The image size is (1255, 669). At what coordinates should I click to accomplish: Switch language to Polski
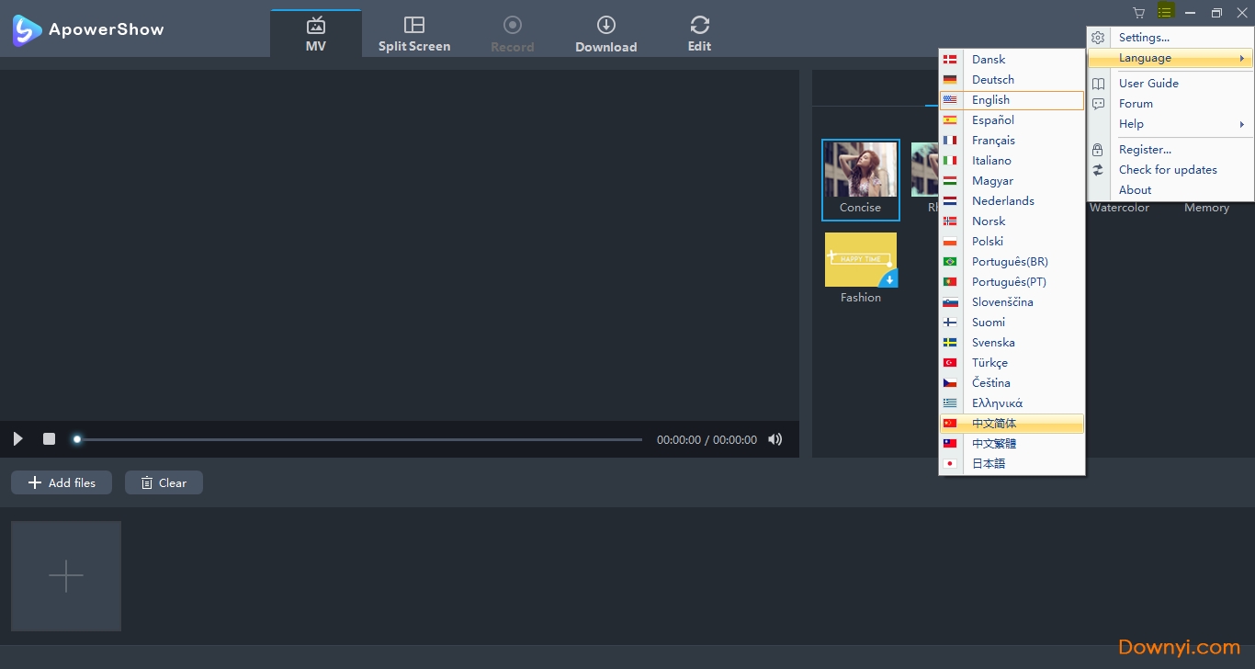[x=1012, y=242]
